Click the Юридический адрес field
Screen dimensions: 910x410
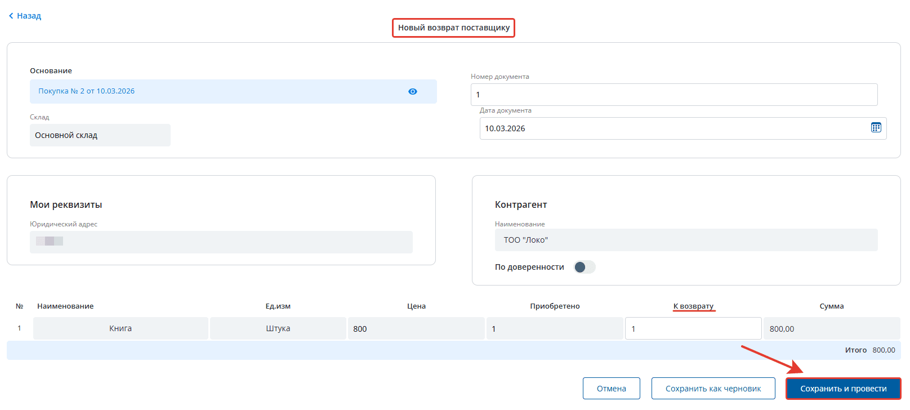[221, 242]
